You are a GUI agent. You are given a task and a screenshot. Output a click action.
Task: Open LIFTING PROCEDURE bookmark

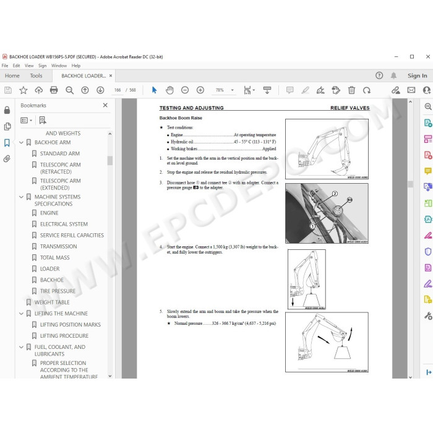[64, 336]
